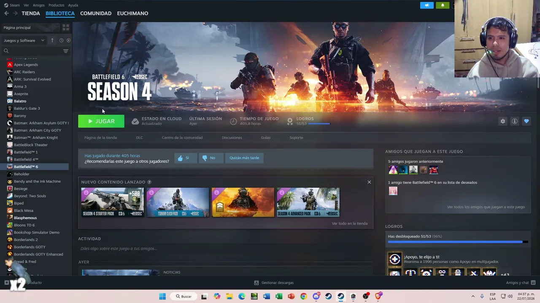Open Discord from taskbar
Viewport: 540px width, 303px height.
click(x=316, y=296)
